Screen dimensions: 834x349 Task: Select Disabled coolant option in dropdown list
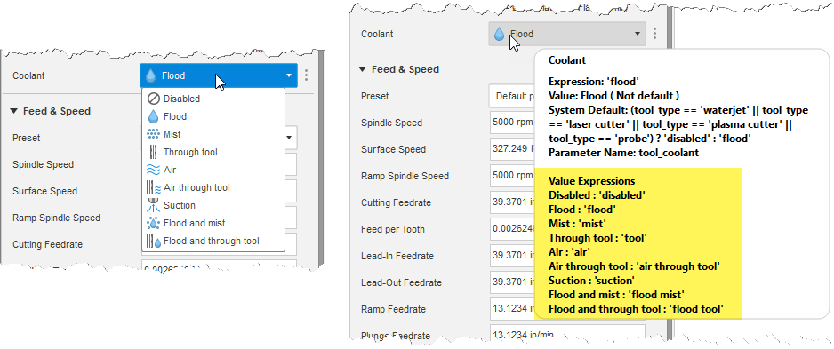click(x=213, y=99)
